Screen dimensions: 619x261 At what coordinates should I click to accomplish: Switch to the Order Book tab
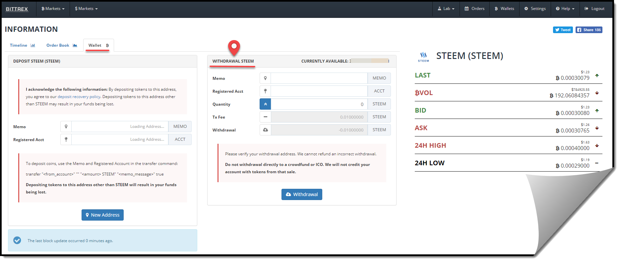point(62,45)
